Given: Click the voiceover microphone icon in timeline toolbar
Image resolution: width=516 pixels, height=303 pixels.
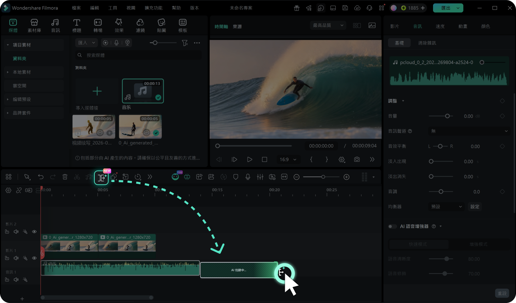Looking at the screenshot, I should tap(248, 177).
